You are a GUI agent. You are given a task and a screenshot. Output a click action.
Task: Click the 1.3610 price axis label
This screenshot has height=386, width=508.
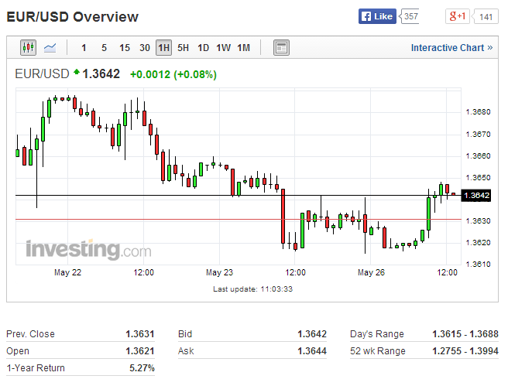pos(479,265)
